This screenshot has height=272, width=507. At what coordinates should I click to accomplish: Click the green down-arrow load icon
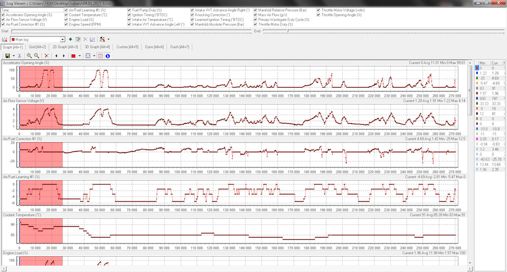point(70,40)
